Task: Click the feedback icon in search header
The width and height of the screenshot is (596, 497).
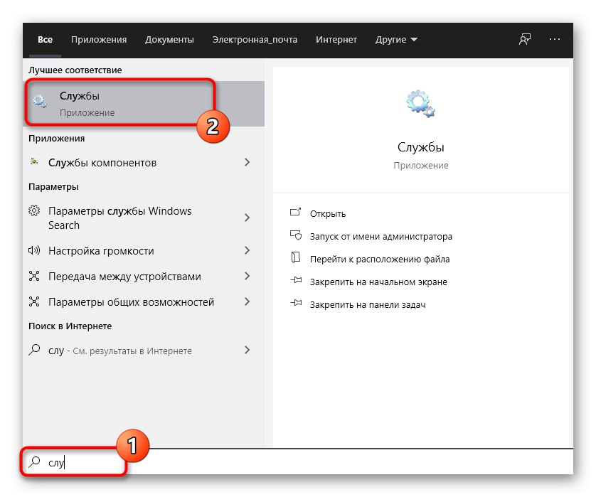Action: pyautogui.click(x=525, y=39)
